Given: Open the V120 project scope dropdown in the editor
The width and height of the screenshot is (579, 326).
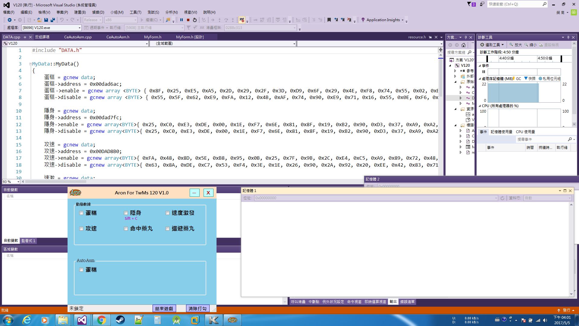Looking at the screenshot, I should [76, 43].
